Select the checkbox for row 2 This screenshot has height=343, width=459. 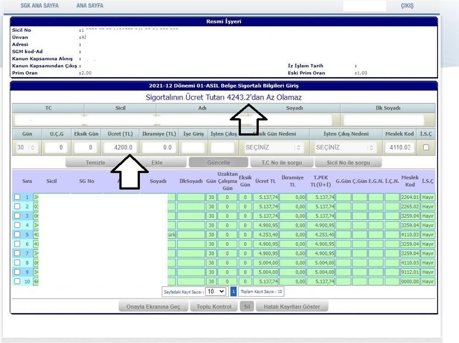[17, 206]
